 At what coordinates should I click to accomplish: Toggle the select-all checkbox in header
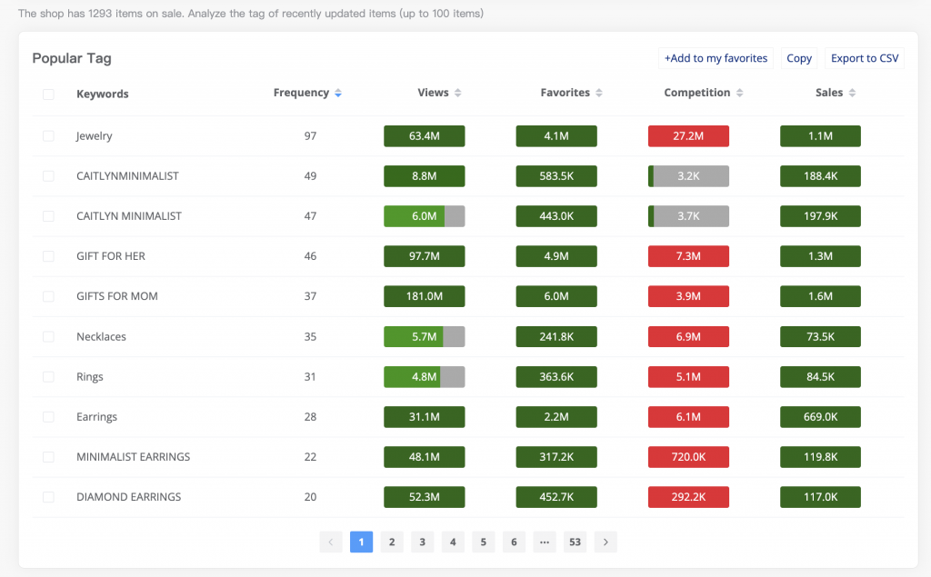coord(48,94)
